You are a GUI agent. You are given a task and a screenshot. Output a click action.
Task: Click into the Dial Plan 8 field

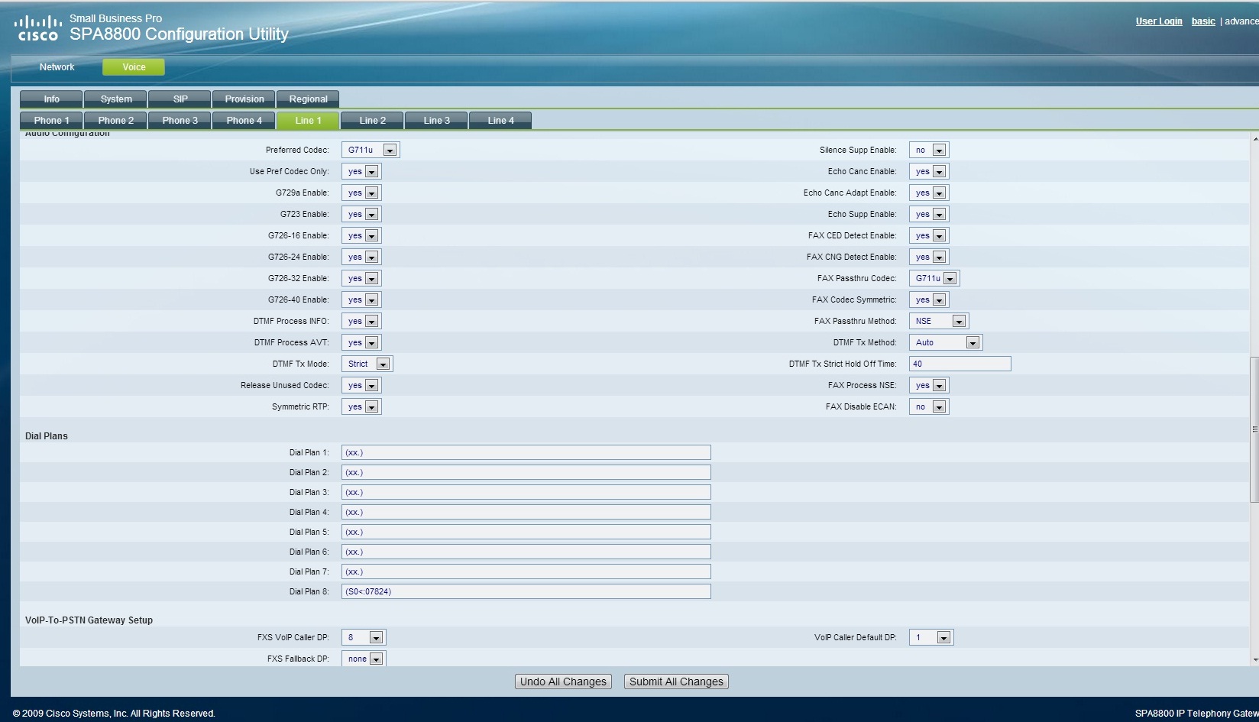[x=526, y=591]
